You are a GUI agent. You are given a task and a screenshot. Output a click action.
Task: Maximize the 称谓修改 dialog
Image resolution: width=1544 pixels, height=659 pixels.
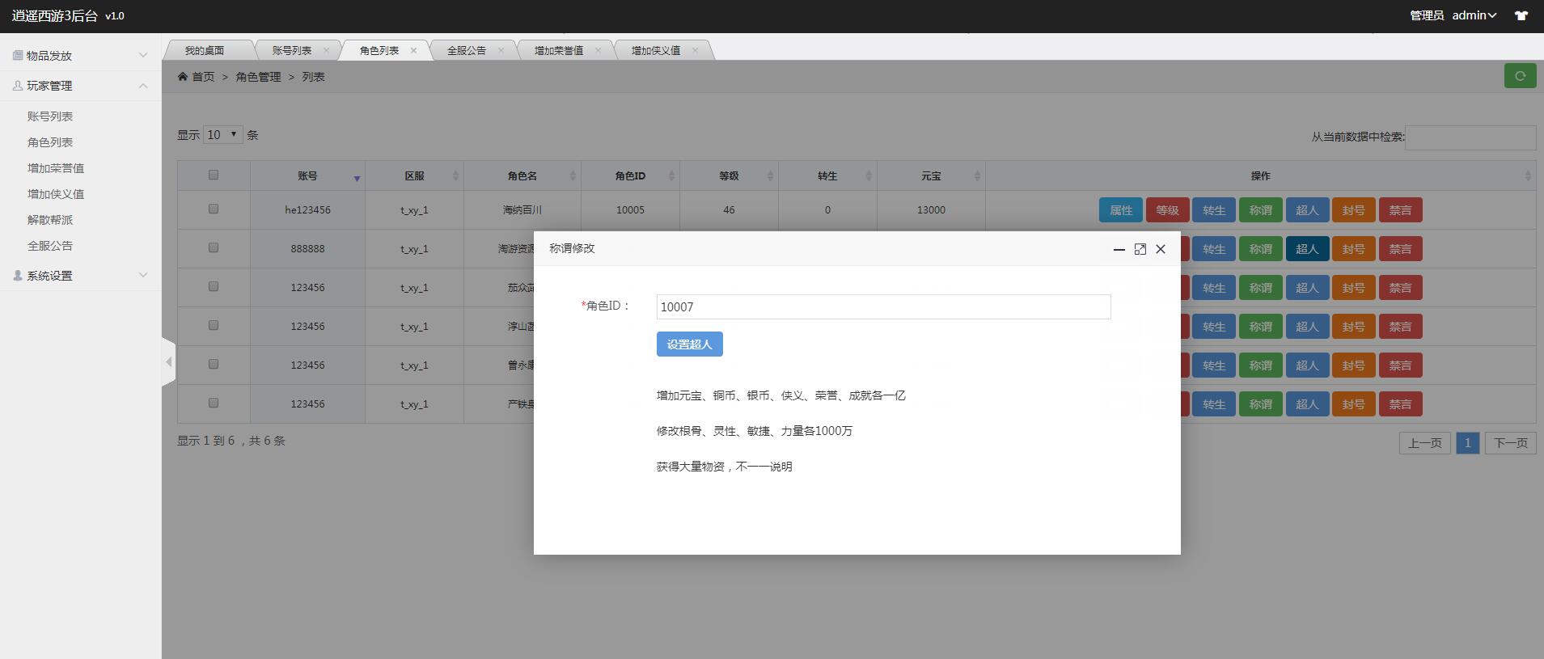pos(1140,249)
